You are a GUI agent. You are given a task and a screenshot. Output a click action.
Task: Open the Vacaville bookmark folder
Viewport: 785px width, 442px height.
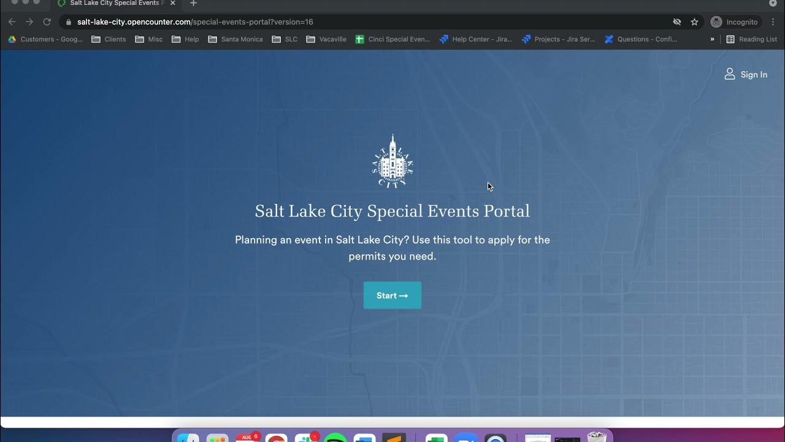point(326,39)
